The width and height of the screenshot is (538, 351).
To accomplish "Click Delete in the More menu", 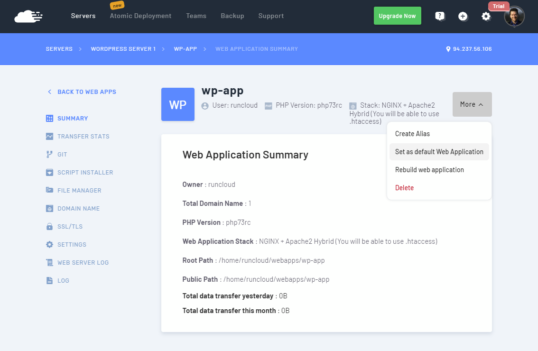I will 404,188.
